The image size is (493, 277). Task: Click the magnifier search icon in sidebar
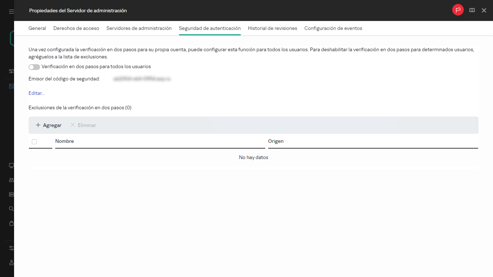(x=11, y=209)
